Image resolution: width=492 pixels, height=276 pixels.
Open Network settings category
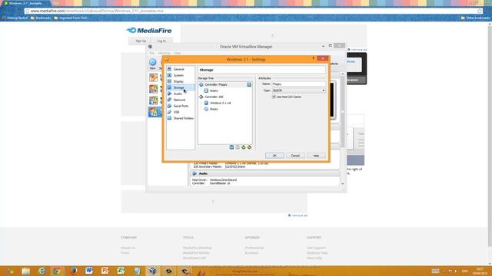point(181,100)
